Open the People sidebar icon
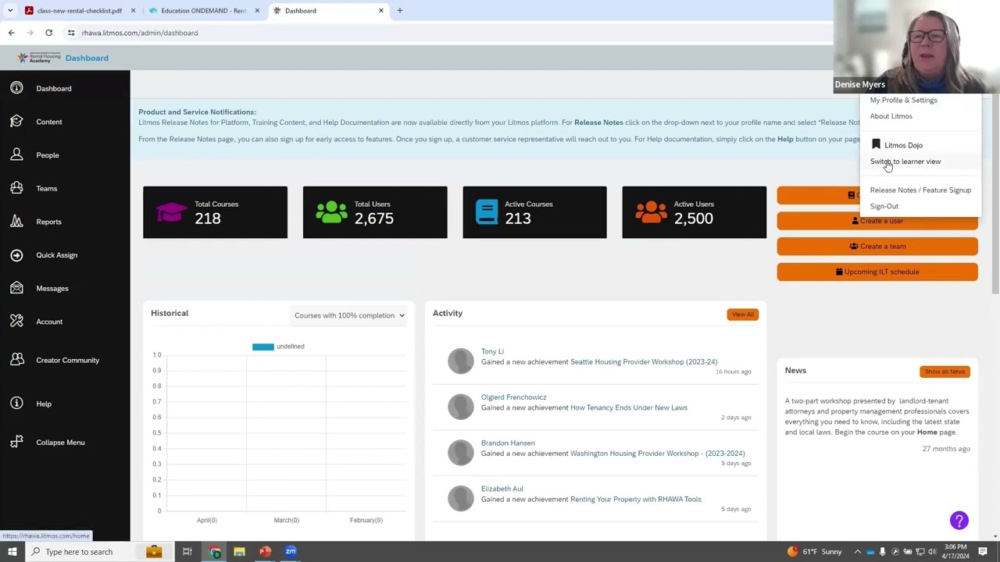Viewport: 1000px width, 562px height. (x=16, y=155)
